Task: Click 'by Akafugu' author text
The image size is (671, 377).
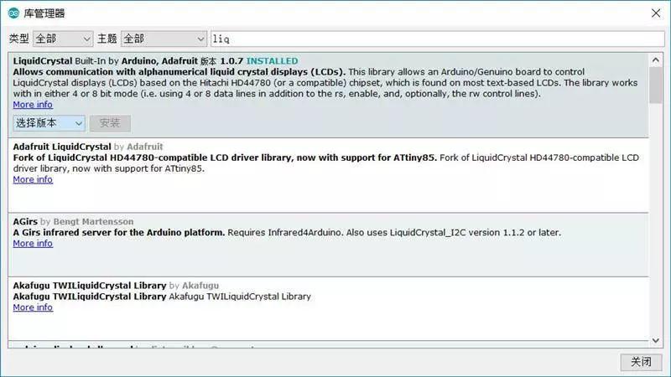Action: 194,286
